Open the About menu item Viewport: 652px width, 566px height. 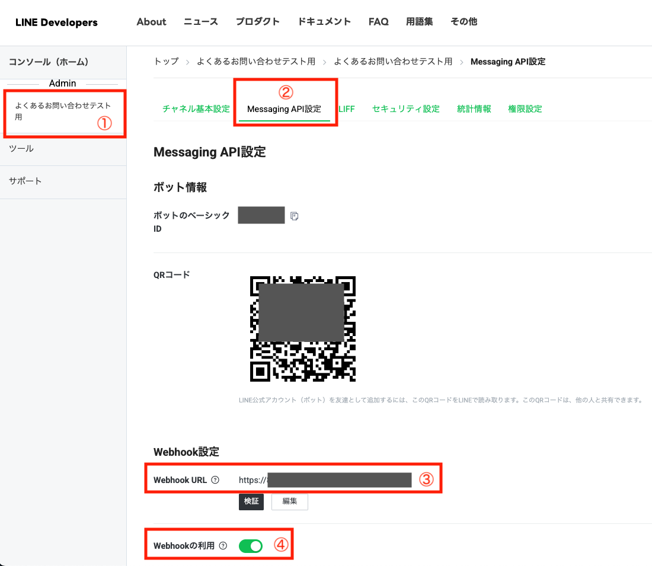[x=151, y=21]
